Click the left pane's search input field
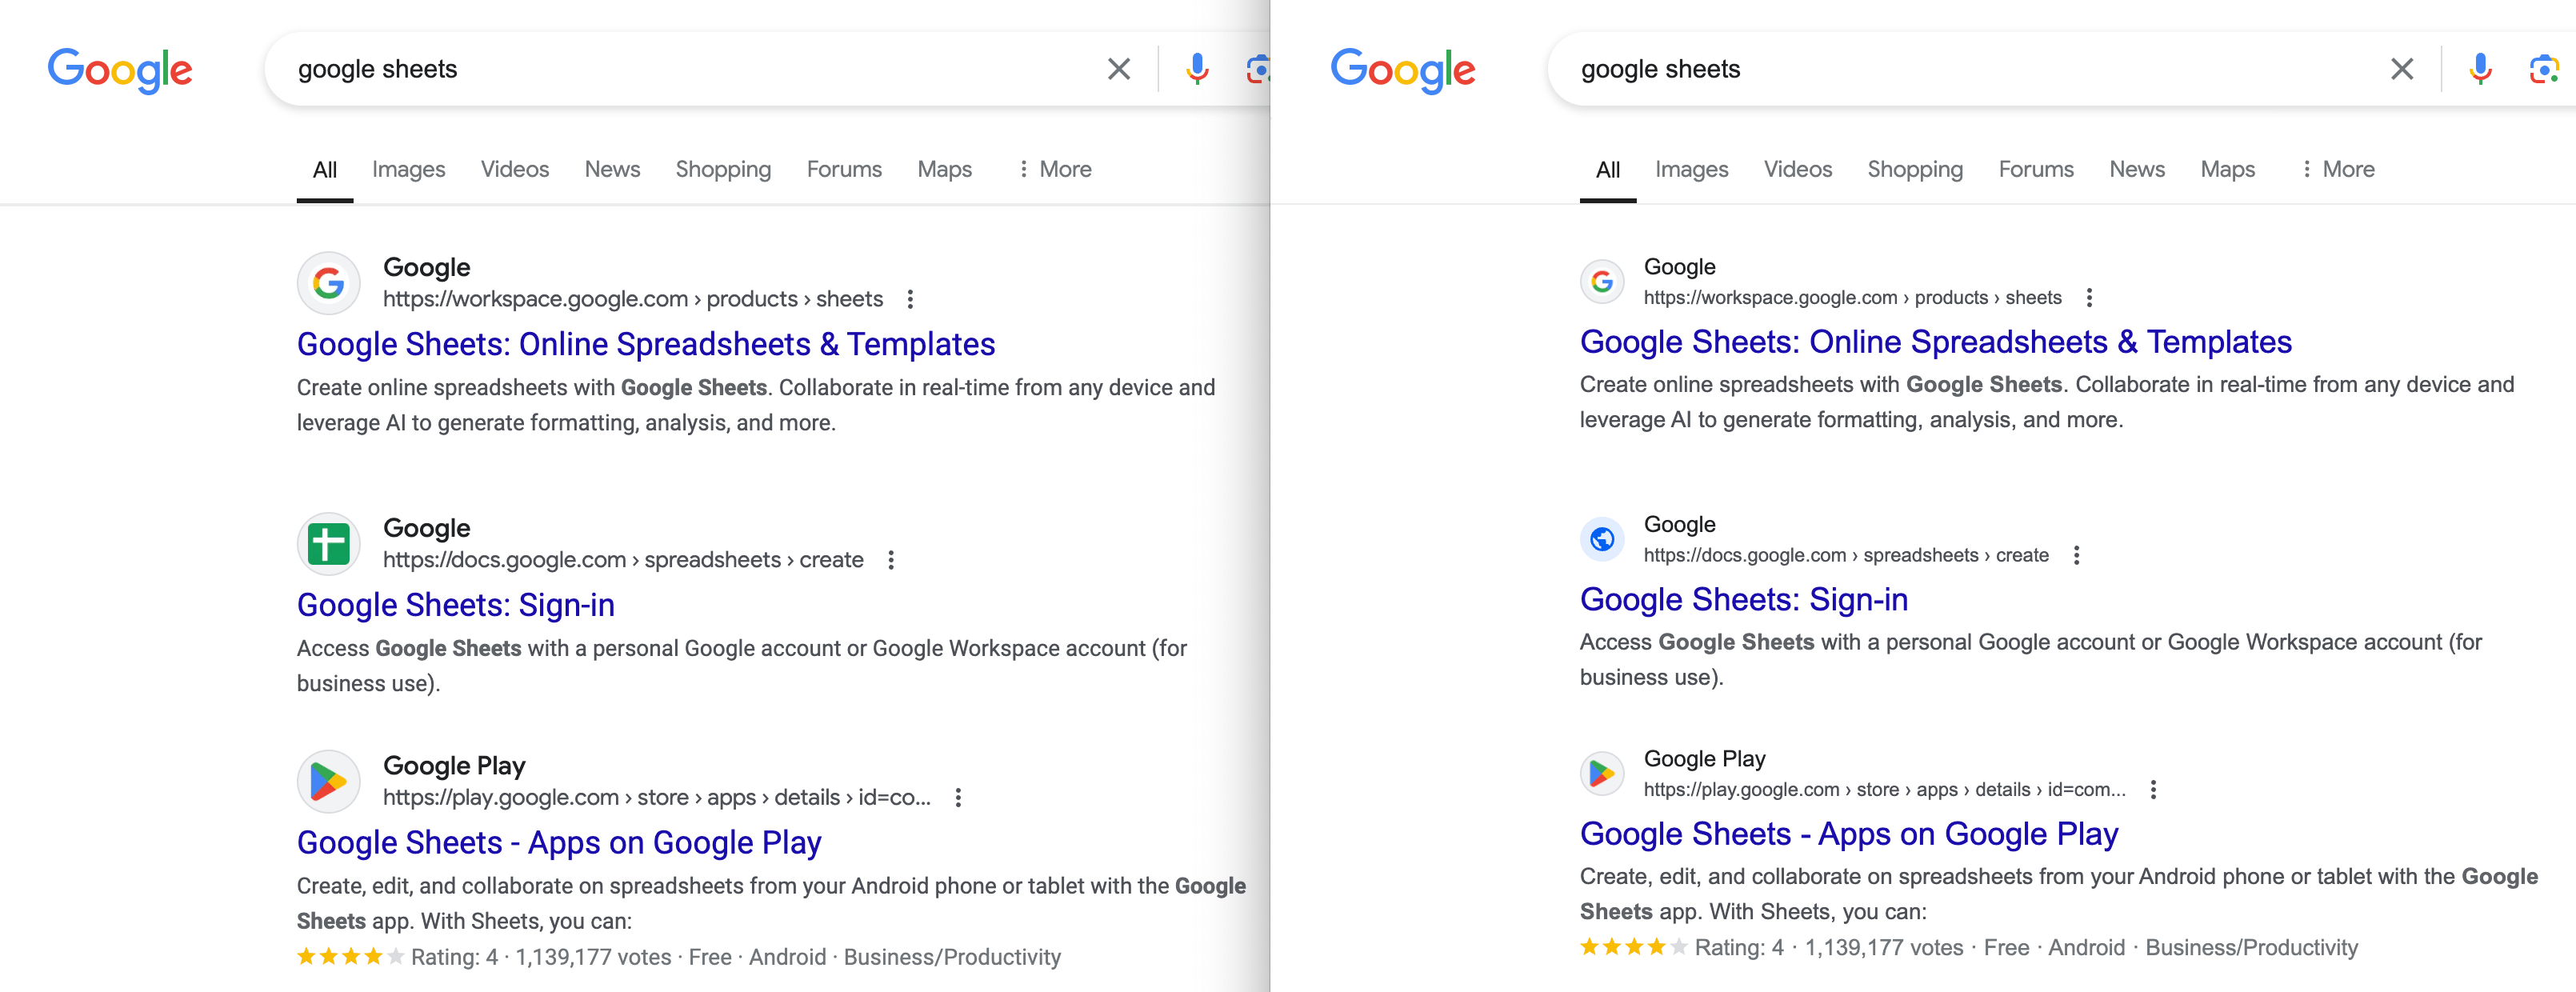2576x992 pixels. click(x=680, y=69)
